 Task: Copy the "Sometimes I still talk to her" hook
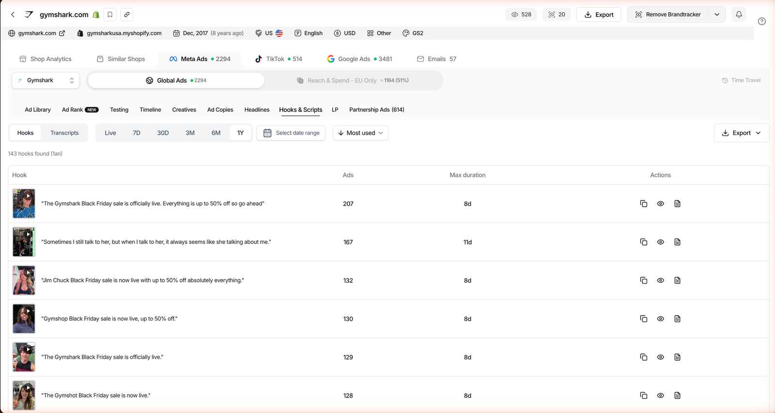tap(644, 242)
